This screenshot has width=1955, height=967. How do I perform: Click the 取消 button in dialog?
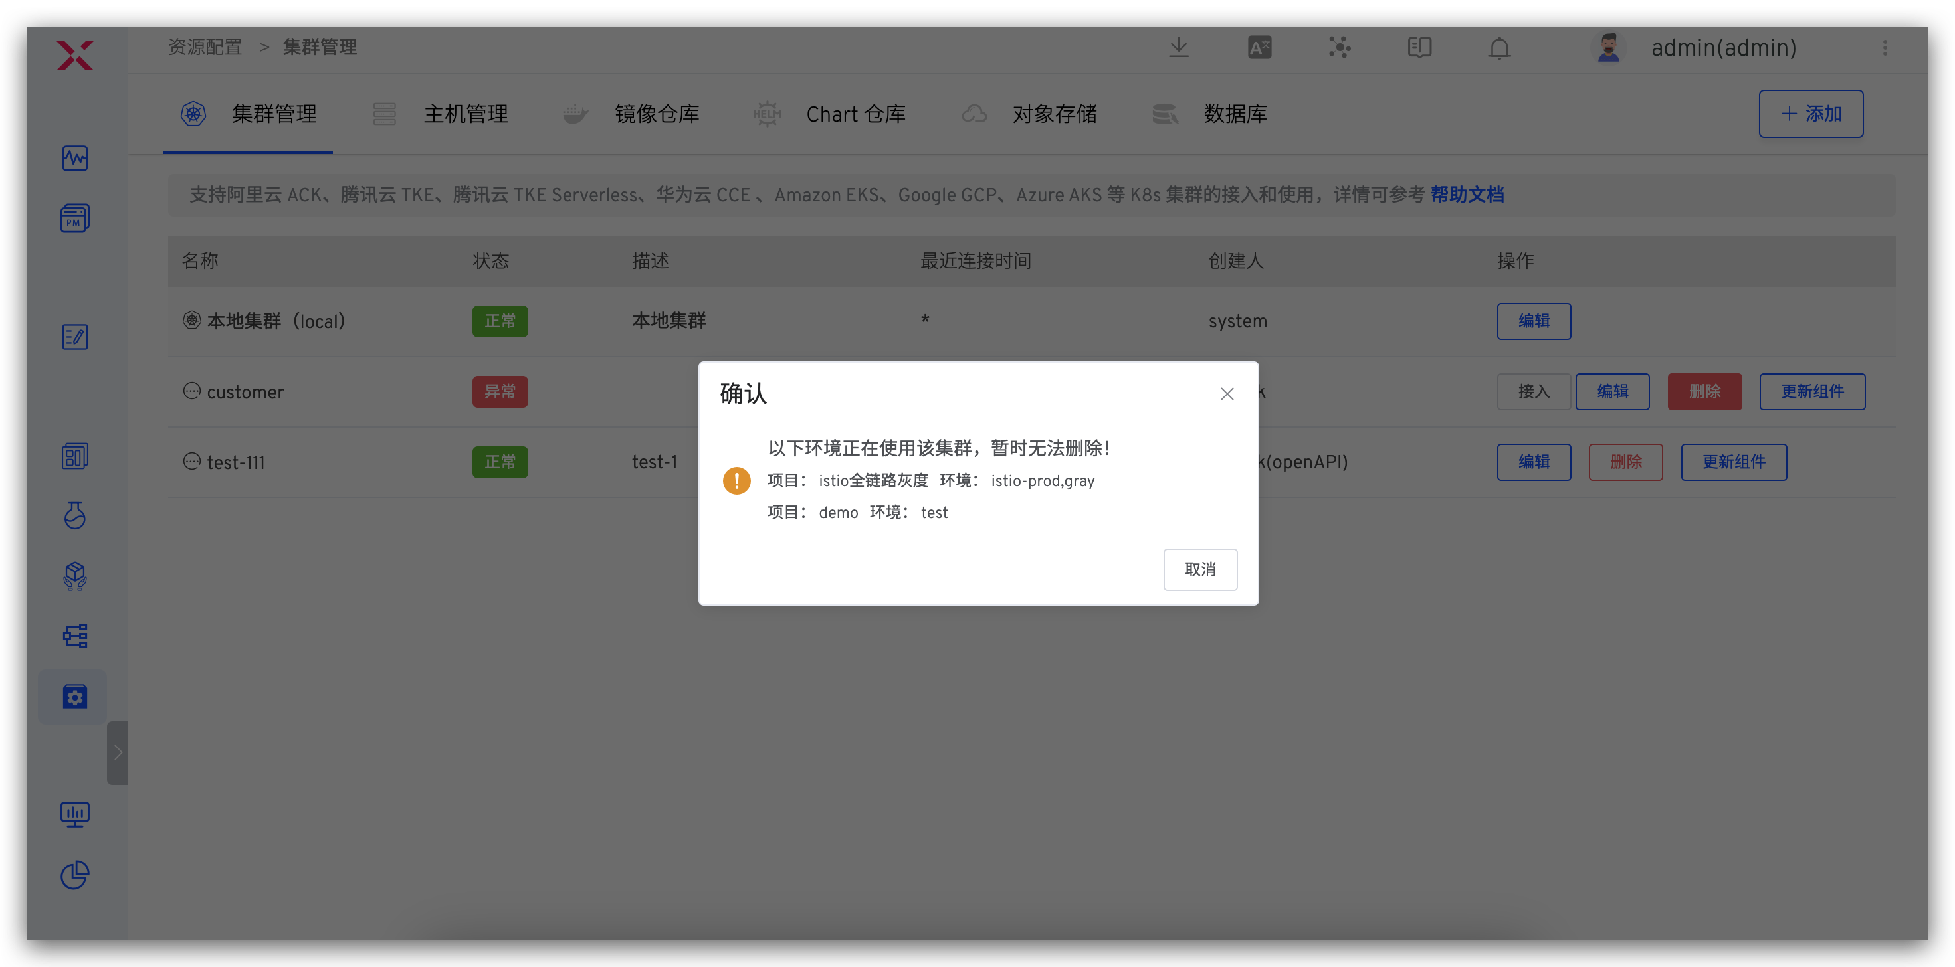pos(1200,569)
